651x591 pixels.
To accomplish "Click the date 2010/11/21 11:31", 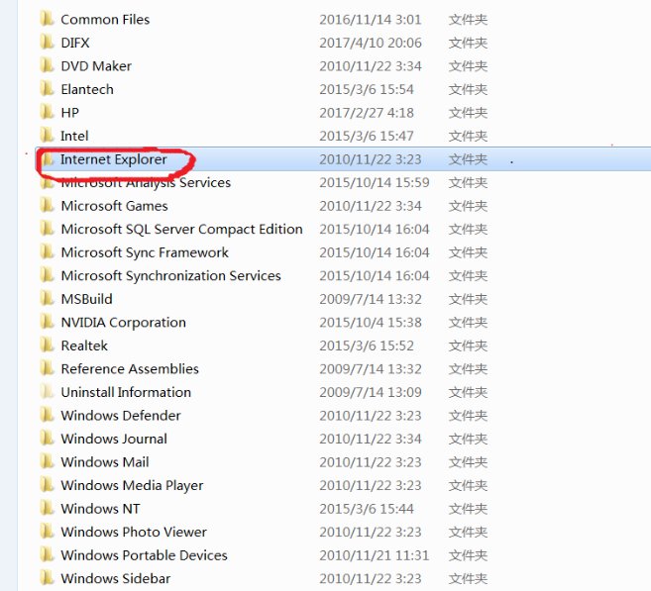I will coord(375,555).
